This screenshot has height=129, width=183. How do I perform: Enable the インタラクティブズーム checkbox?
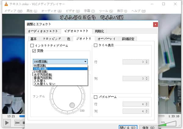(x=32, y=46)
